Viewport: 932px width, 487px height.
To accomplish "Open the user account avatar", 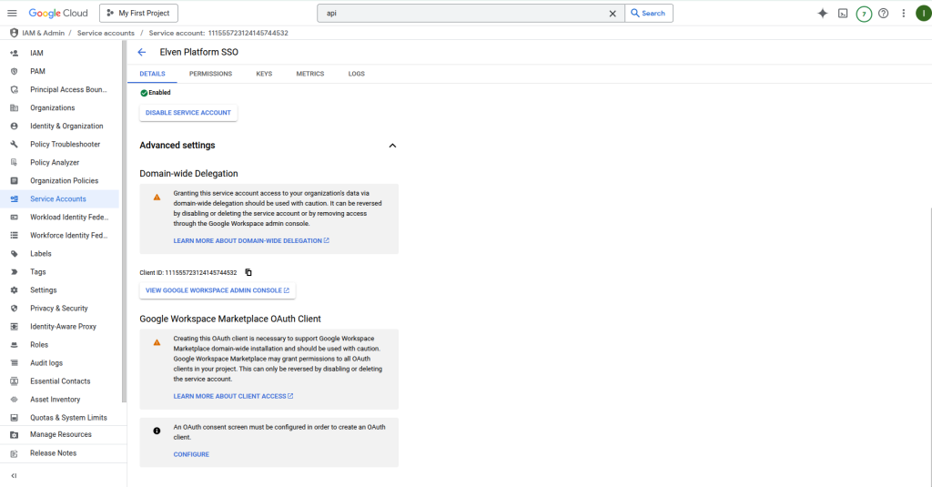I will (x=924, y=13).
